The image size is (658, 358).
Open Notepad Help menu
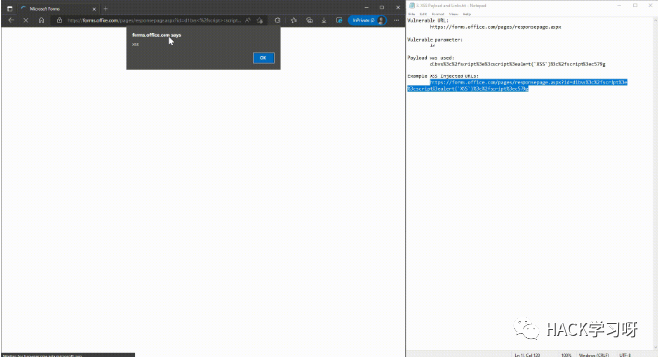(x=466, y=14)
